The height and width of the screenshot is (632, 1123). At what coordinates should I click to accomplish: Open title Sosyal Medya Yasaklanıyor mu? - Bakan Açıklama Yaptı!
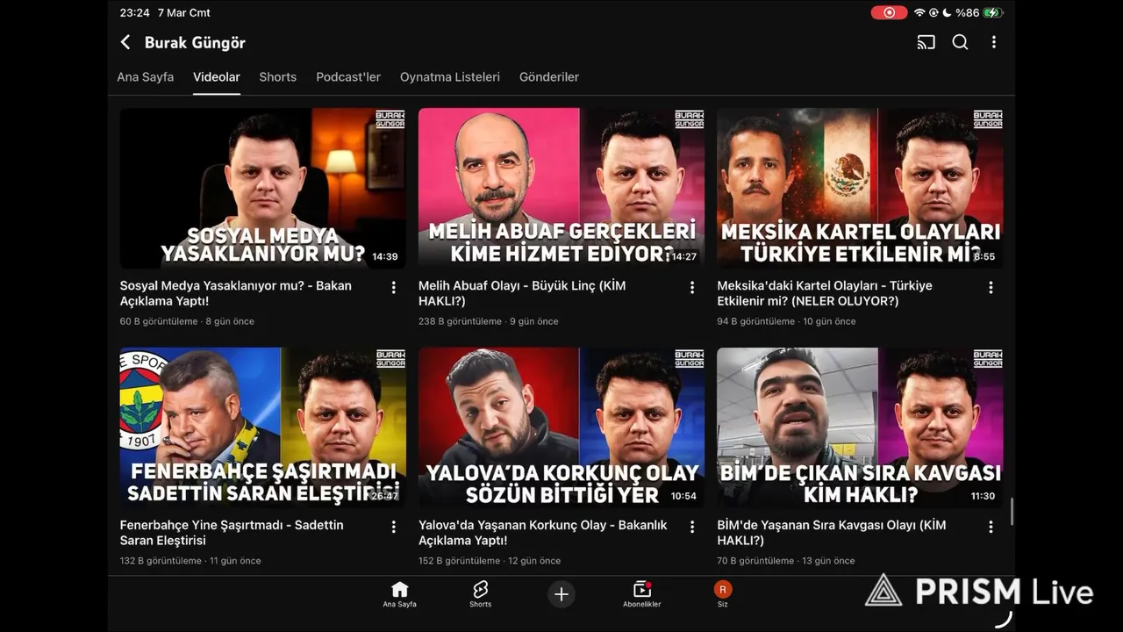(x=236, y=293)
